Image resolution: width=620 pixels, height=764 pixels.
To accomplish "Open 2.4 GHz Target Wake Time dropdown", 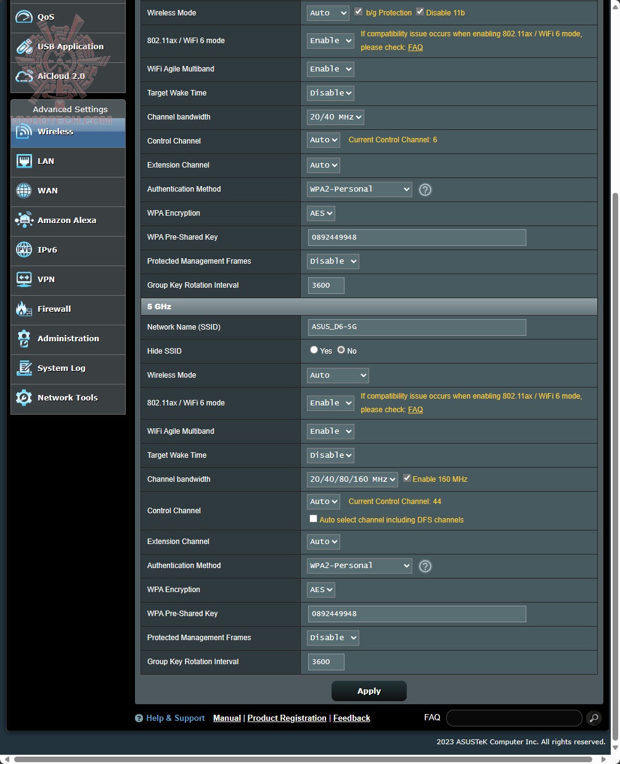I will (330, 93).
